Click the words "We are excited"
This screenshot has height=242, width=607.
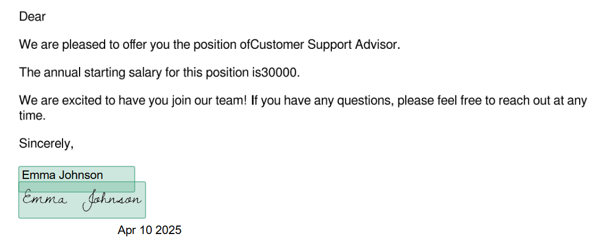point(57,101)
